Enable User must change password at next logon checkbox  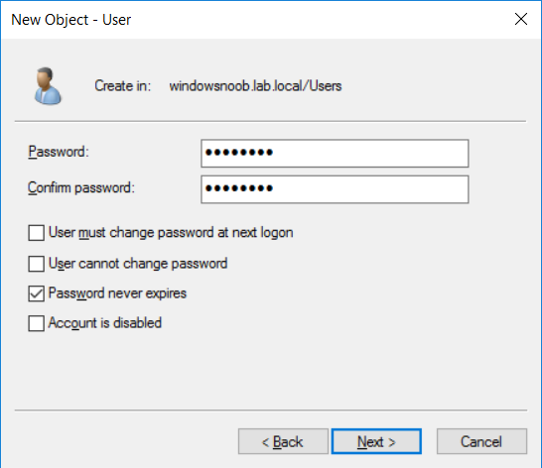(x=37, y=233)
